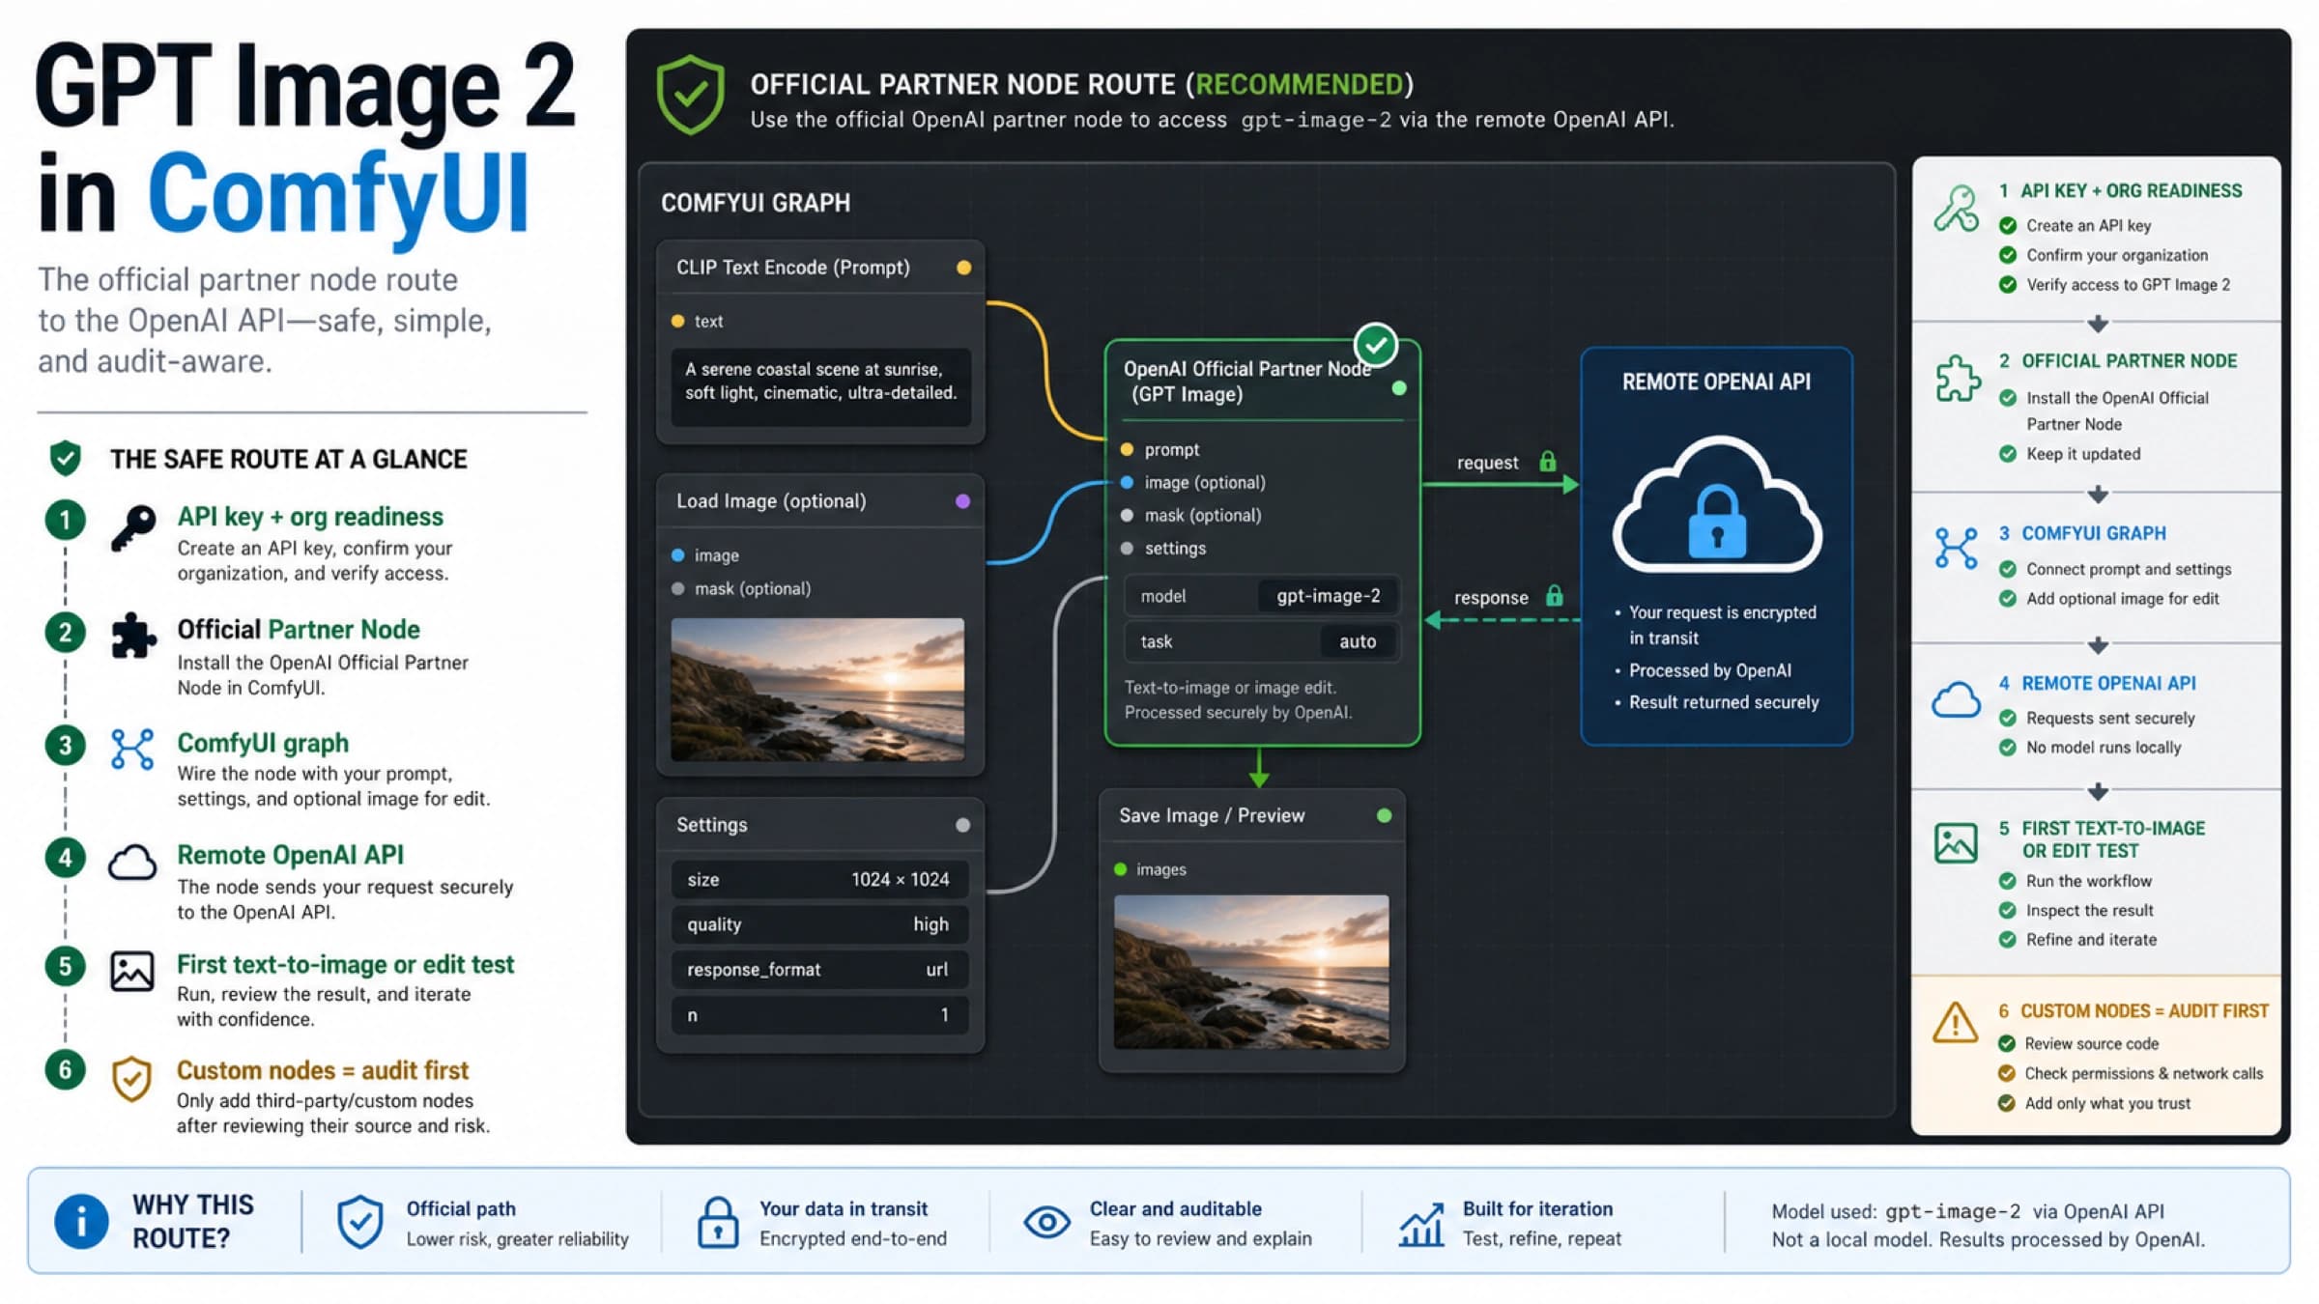Click the green shield beside Official Partner Node Route
Image resolution: width=2319 pixels, height=1304 pixels.
[690, 95]
